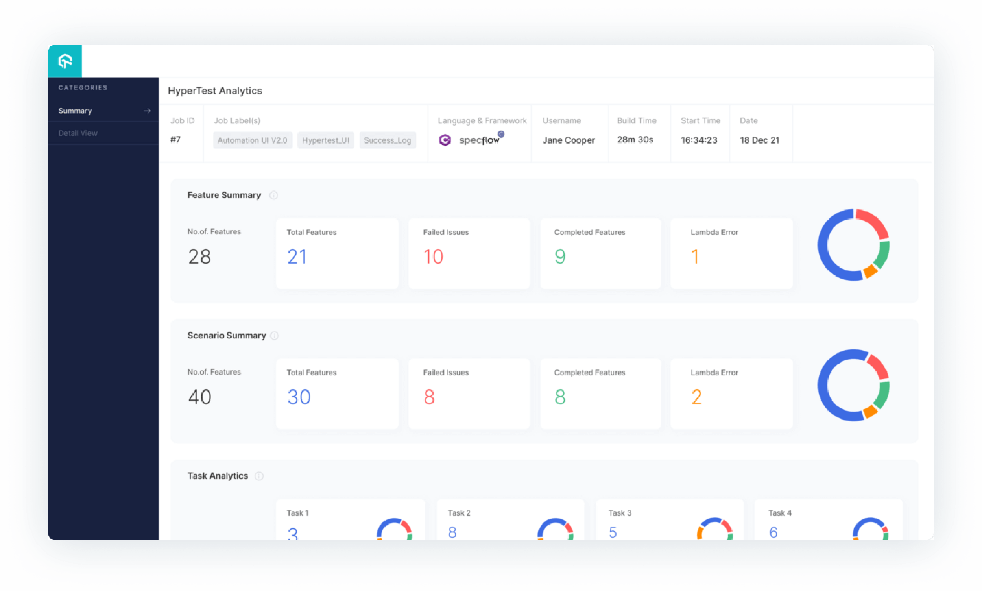The image size is (982, 591).
Task: Click username Jane Cooper
Action: [569, 140]
